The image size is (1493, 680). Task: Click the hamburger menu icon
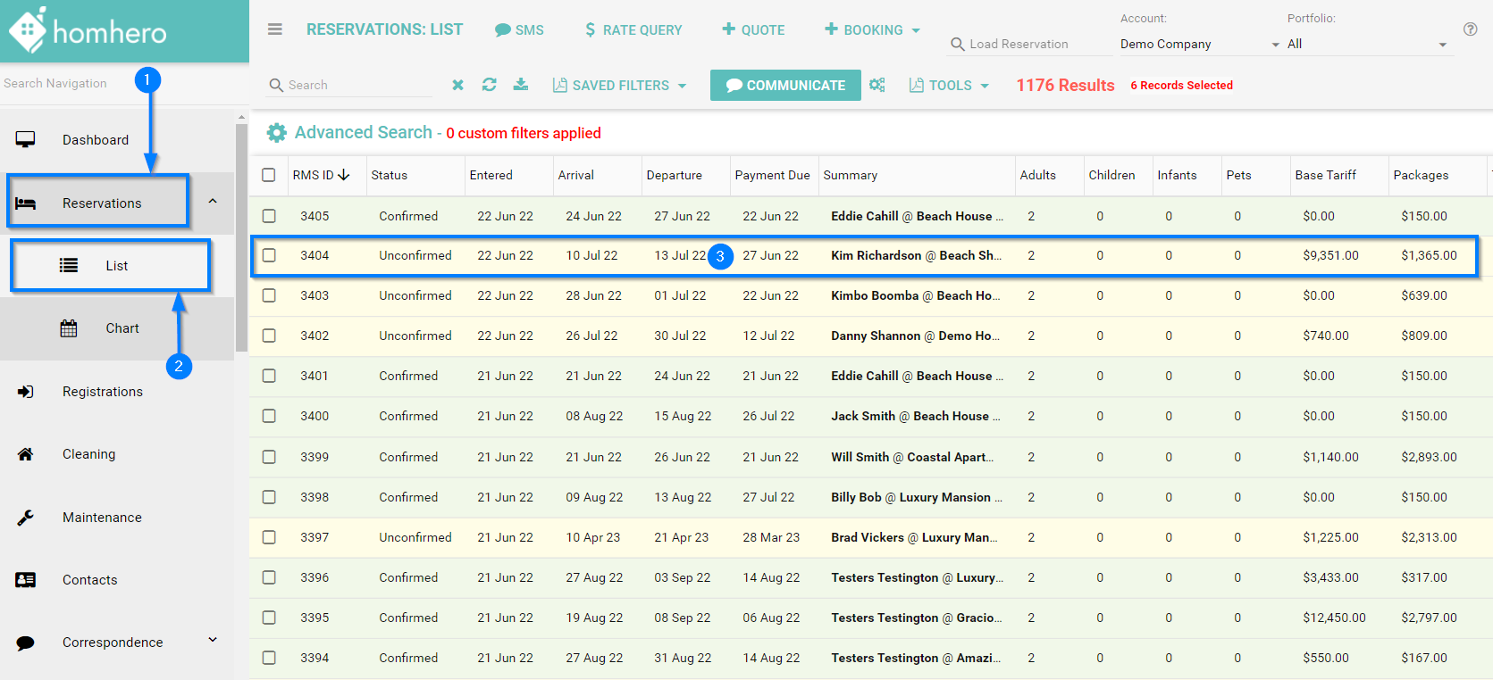pyautogui.click(x=275, y=29)
